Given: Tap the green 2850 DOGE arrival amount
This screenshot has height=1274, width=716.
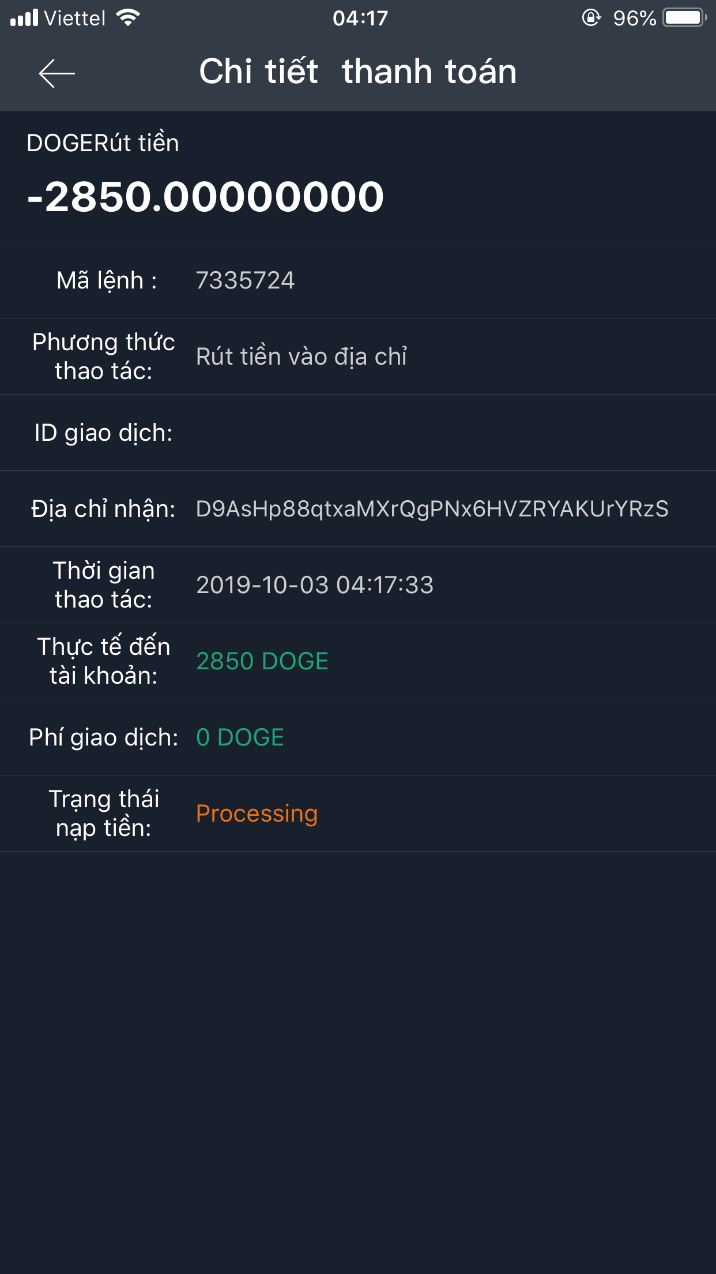Looking at the screenshot, I should point(262,661).
